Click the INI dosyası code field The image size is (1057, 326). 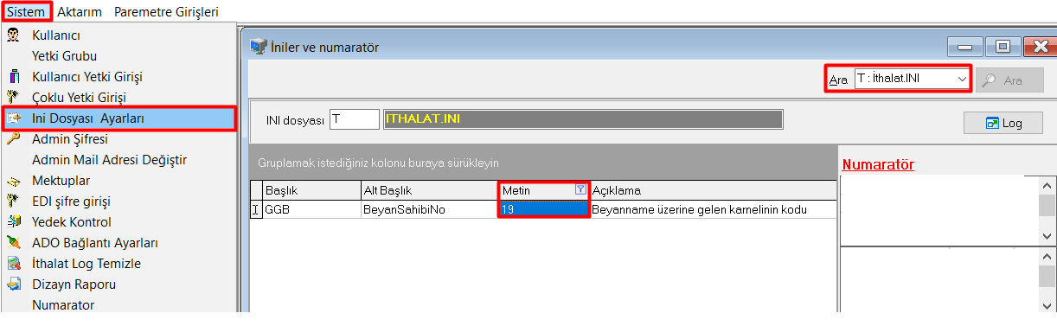click(355, 119)
